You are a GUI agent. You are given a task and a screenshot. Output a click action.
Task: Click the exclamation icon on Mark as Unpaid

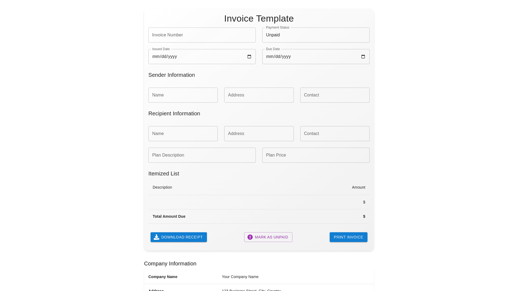[250, 237]
